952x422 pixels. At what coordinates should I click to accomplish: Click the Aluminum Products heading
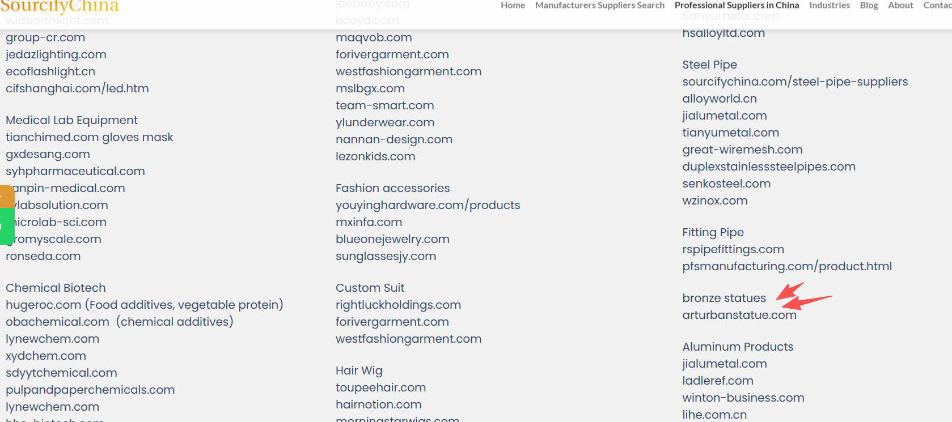click(x=738, y=347)
